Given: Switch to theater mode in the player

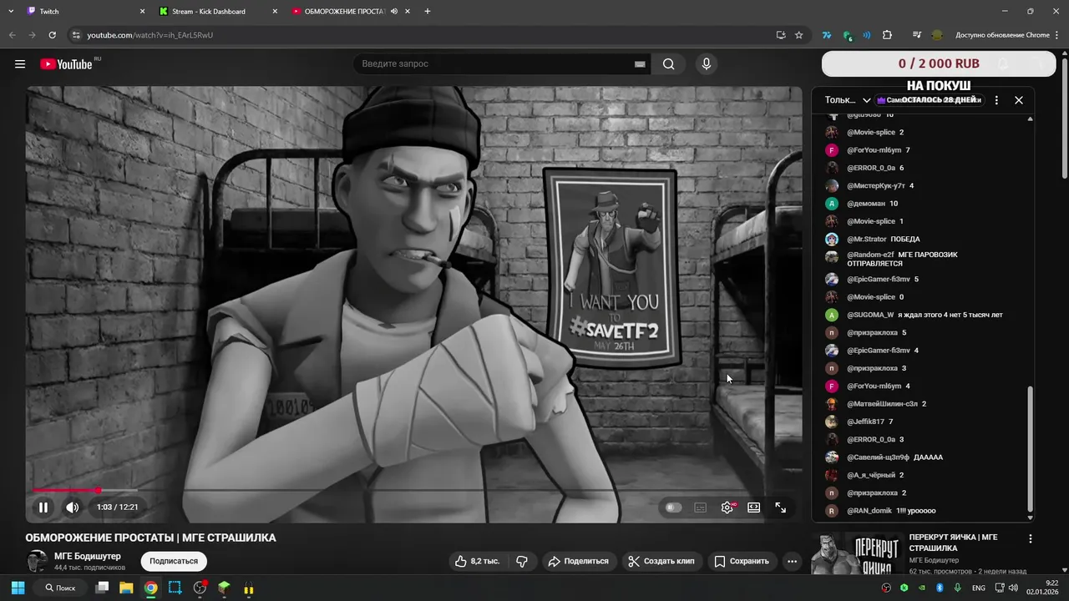Looking at the screenshot, I should point(753,508).
